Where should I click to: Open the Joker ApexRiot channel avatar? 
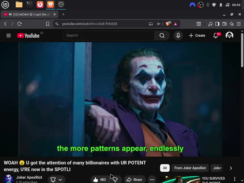(x=8, y=179)
